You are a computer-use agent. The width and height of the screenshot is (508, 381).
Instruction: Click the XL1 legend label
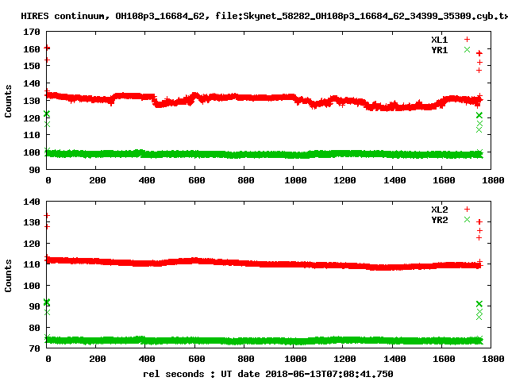click(x=439, y=40)
